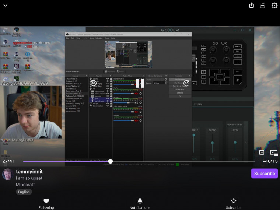This screenshot has height=210, width=280.
Task: Open webcam audio channel gear
Action: pos(140,120)
